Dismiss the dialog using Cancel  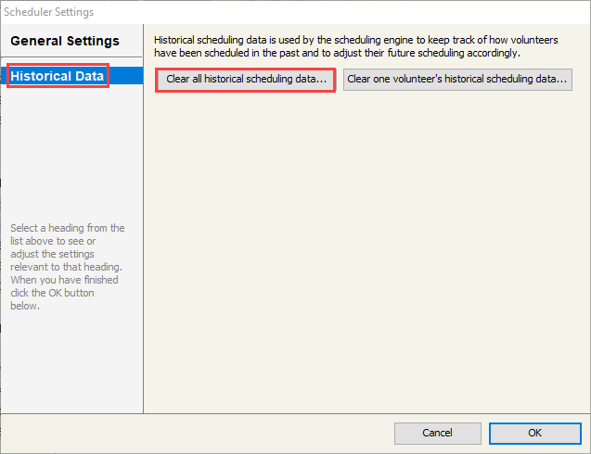[437, 433]
